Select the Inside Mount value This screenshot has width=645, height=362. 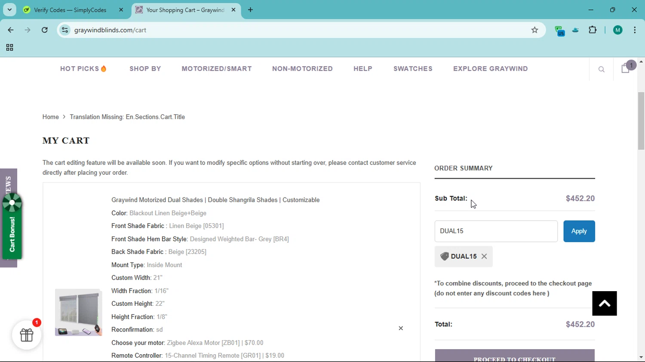coord(164,265)
